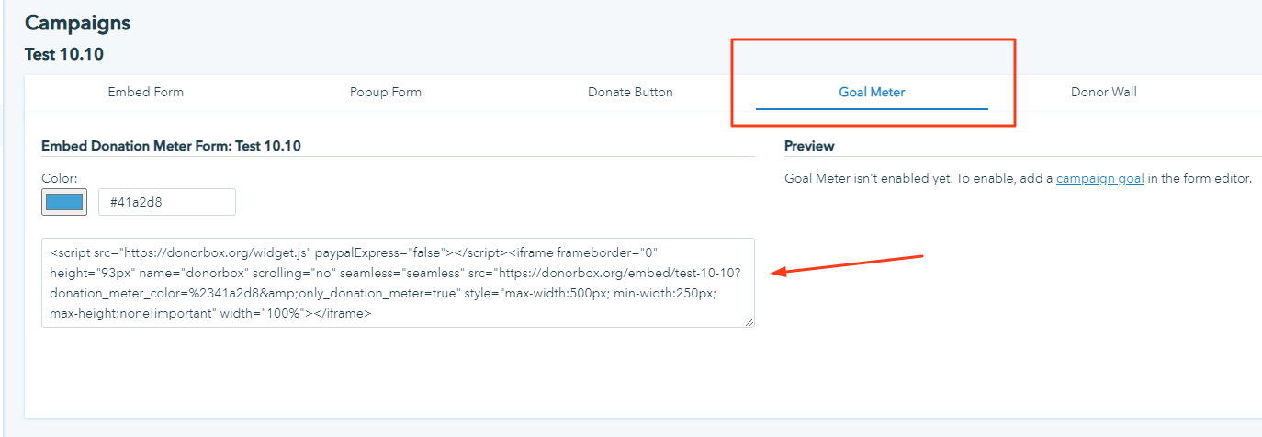1262x437 pixels.
Task: Click the Goal Meter tab
Action: tap(872, 92)
